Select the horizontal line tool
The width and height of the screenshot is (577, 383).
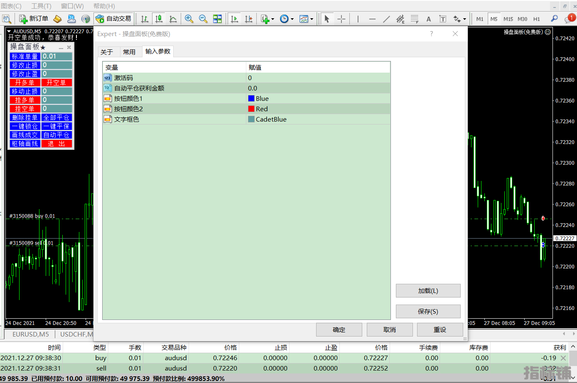[372, 19]
